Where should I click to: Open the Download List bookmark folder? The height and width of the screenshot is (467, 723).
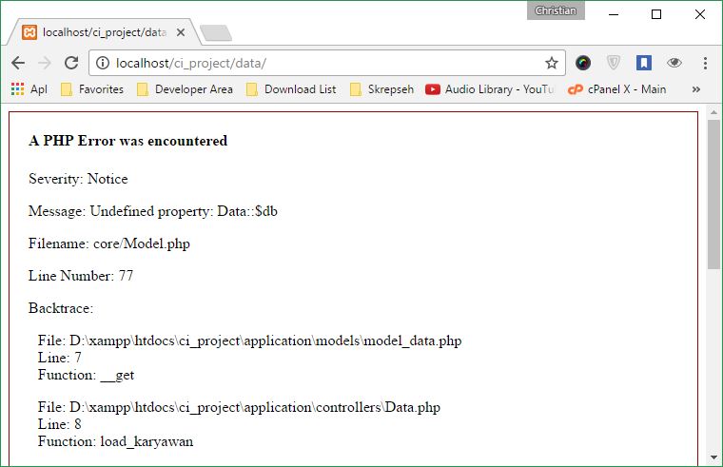click(291, 89)
